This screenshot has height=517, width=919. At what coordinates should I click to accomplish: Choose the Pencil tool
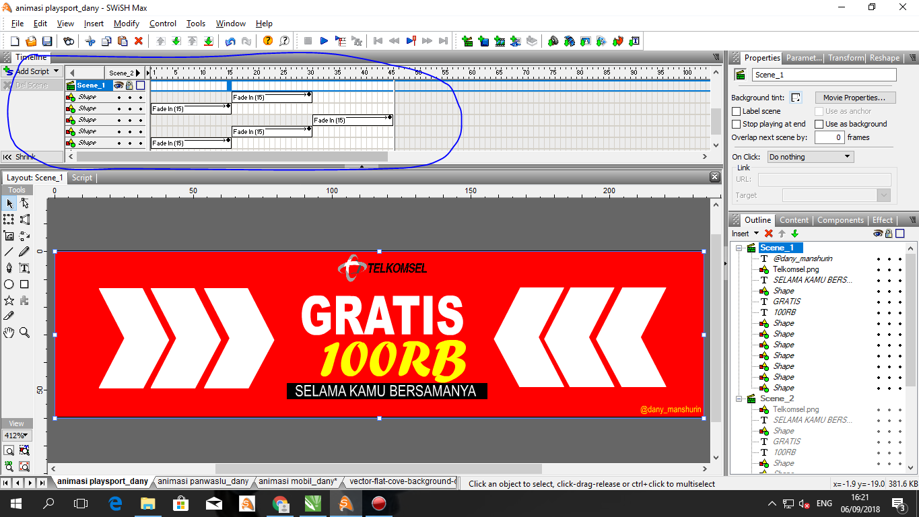click(25, 252)
